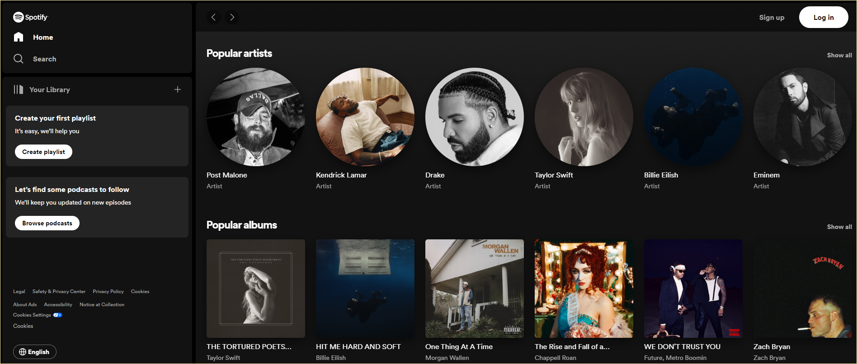857x364 pixels.
Task: Click the Create playlist button
Action: 44,152
